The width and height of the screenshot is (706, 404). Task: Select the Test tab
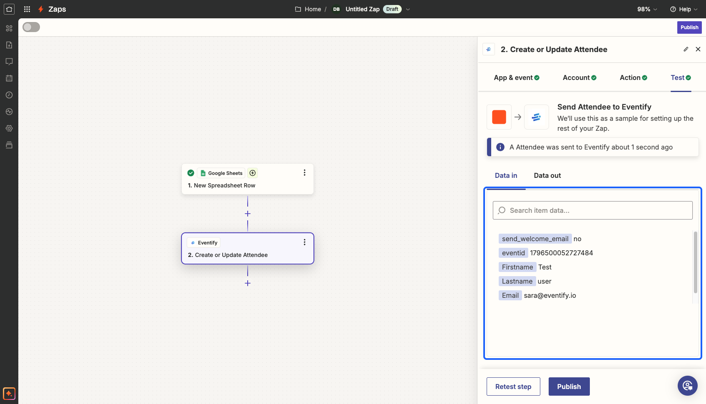tap(681, 77)
